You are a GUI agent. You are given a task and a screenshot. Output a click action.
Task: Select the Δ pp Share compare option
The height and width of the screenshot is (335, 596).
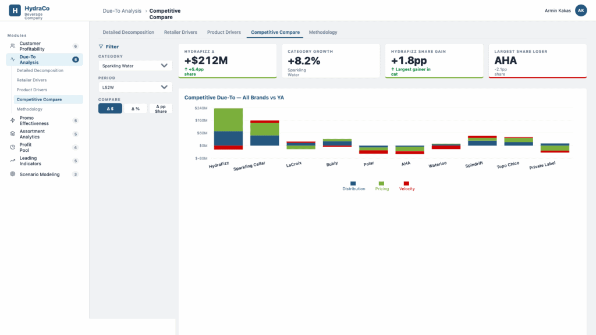click(161, 109)
